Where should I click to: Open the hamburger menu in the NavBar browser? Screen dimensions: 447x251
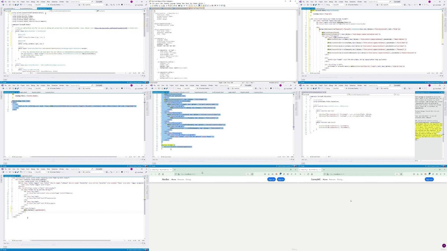click(295, 174)
